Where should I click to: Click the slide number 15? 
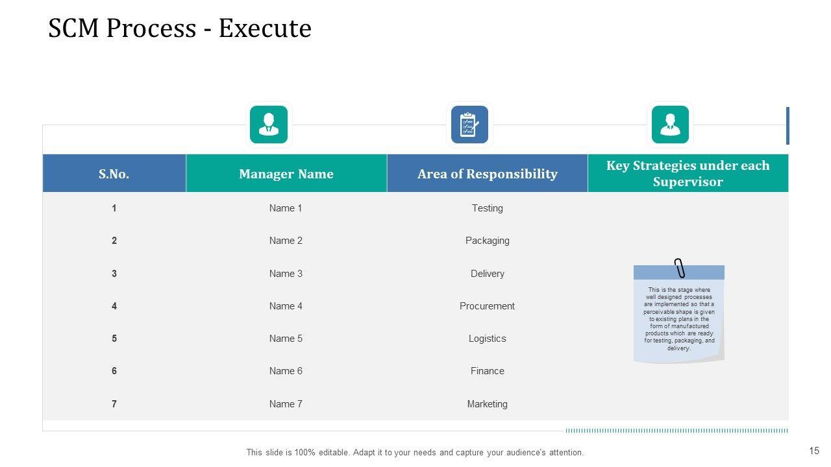click(814, 451)
